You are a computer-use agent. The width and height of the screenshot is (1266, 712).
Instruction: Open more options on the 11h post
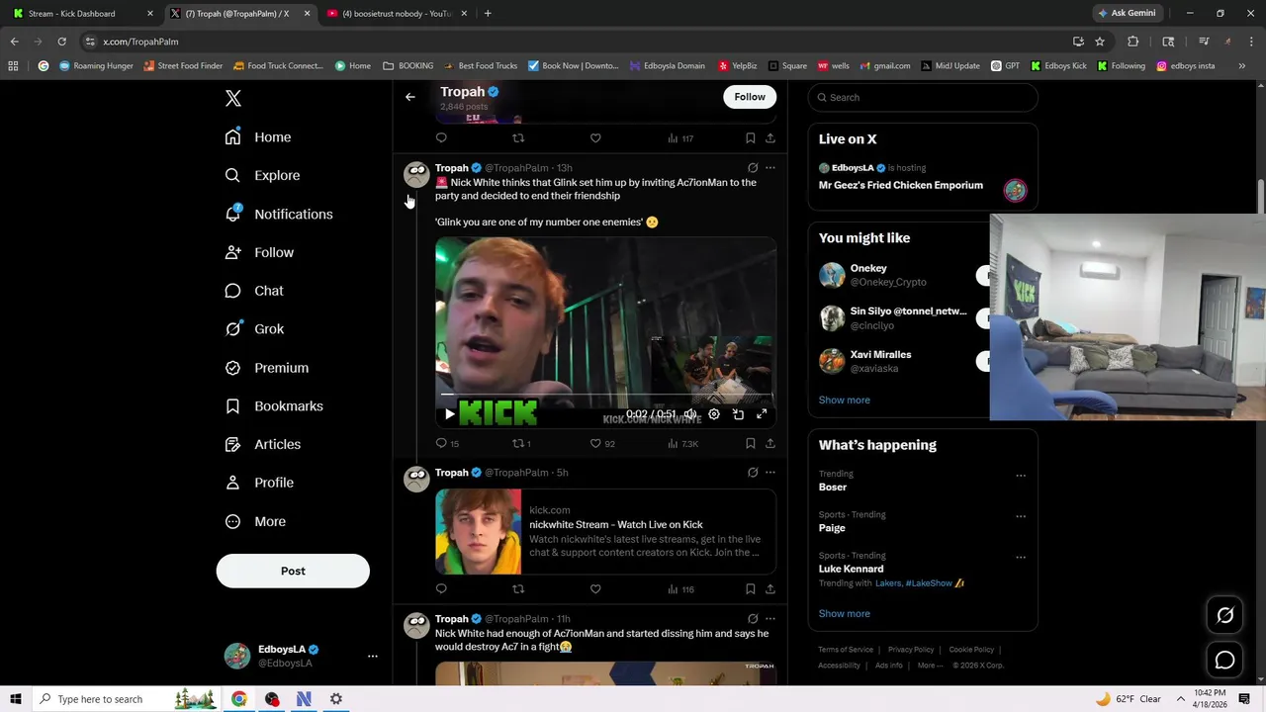pyautogui.click(x=770, y=619)
